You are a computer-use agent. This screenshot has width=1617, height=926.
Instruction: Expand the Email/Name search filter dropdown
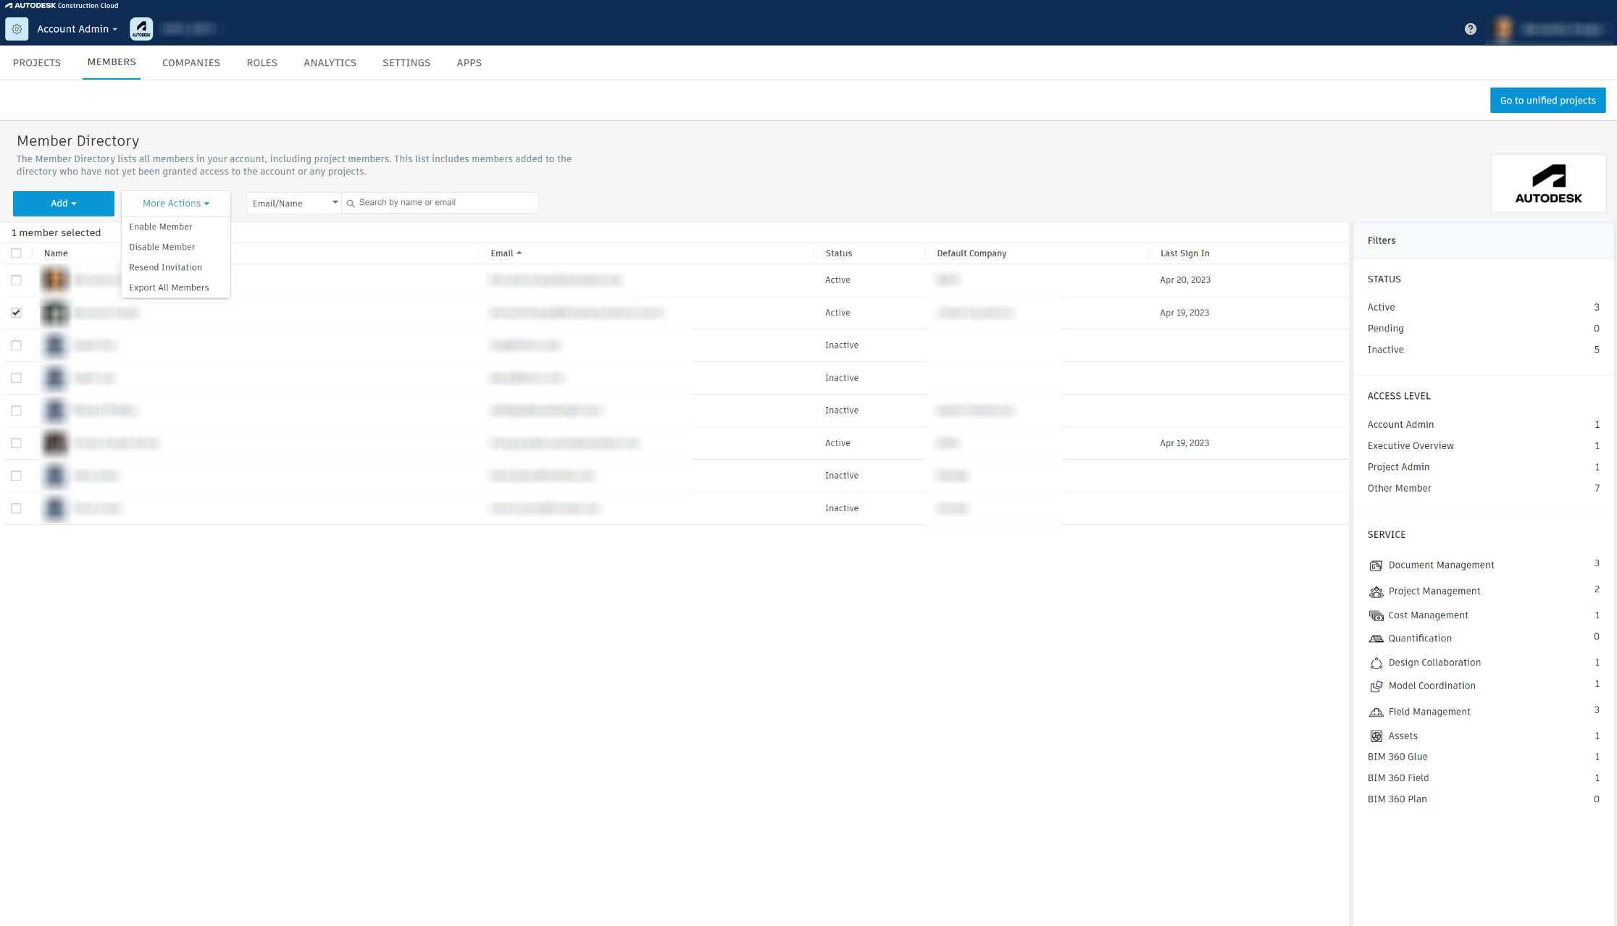(x=293, y=203)
